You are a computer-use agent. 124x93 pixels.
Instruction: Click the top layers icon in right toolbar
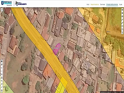pyautogui.click(x=122, y=10)
